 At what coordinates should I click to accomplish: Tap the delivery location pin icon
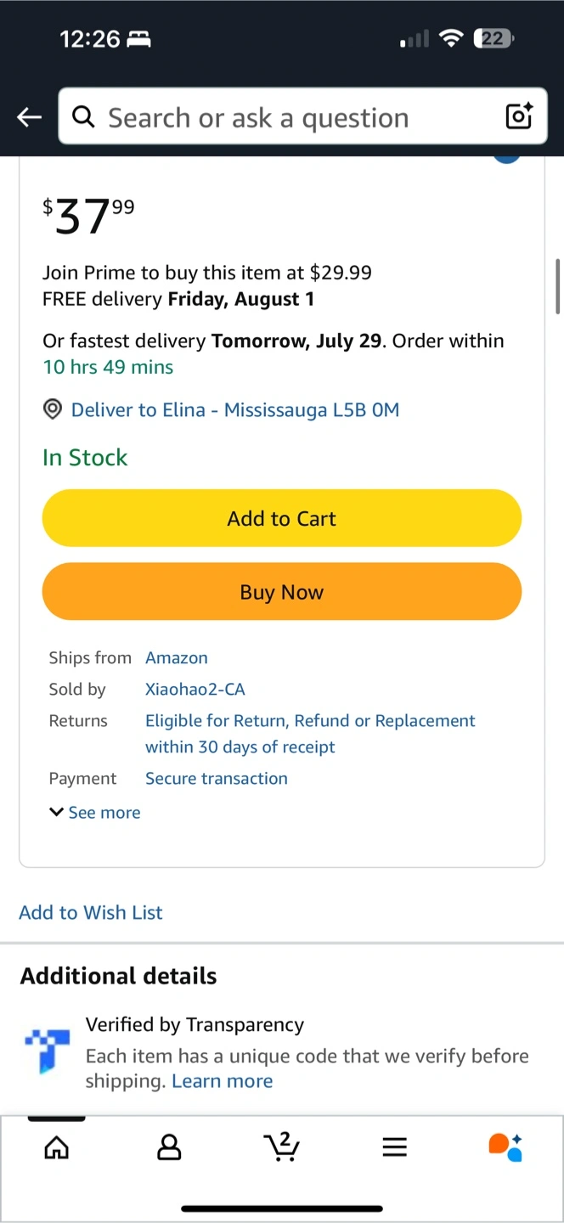click(53, 410)
